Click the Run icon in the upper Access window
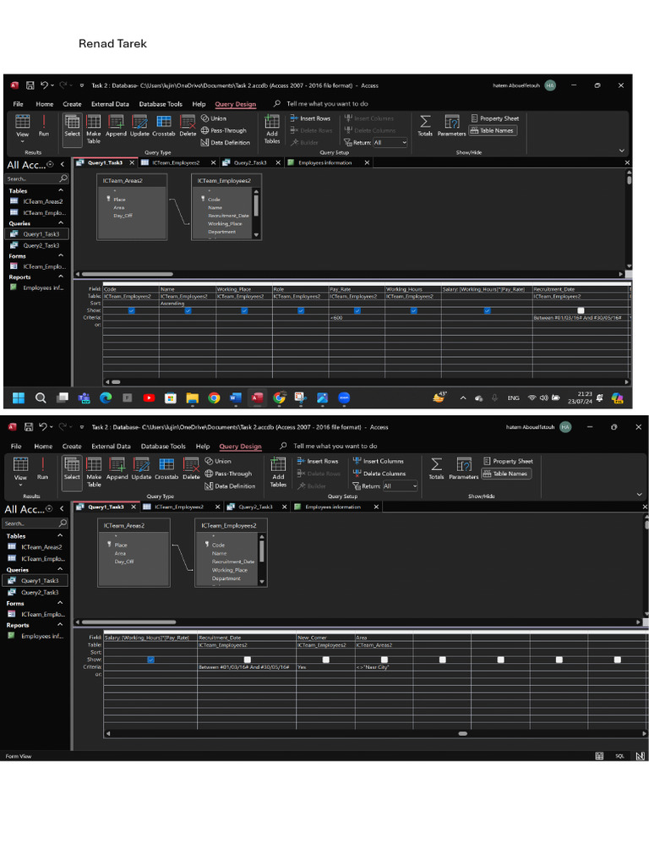Image resolution: width=649 pixels, height=866 pixels. pos(44,126)
